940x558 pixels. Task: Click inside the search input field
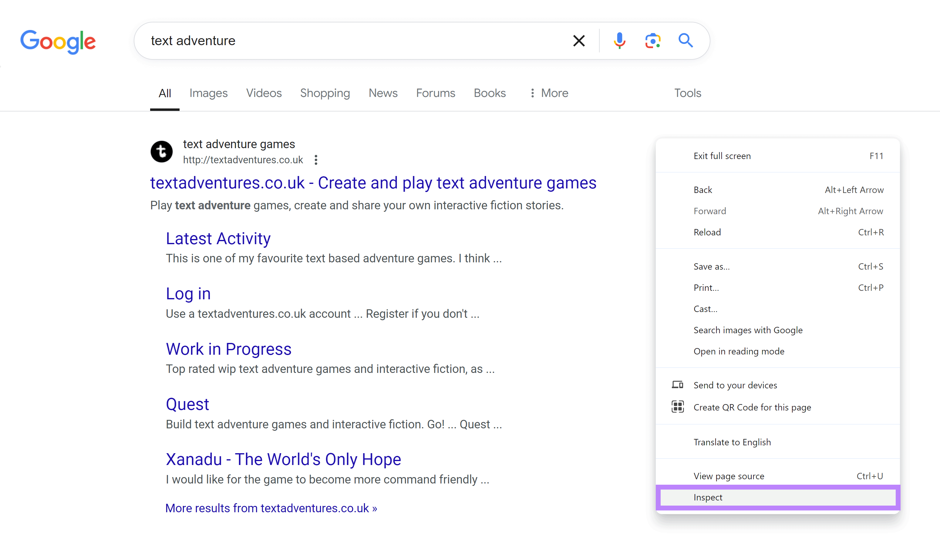point(339,41)
